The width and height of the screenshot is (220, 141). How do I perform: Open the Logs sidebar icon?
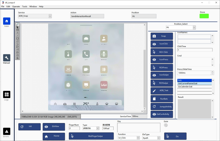pyautogui.click(x=7, y=94)
